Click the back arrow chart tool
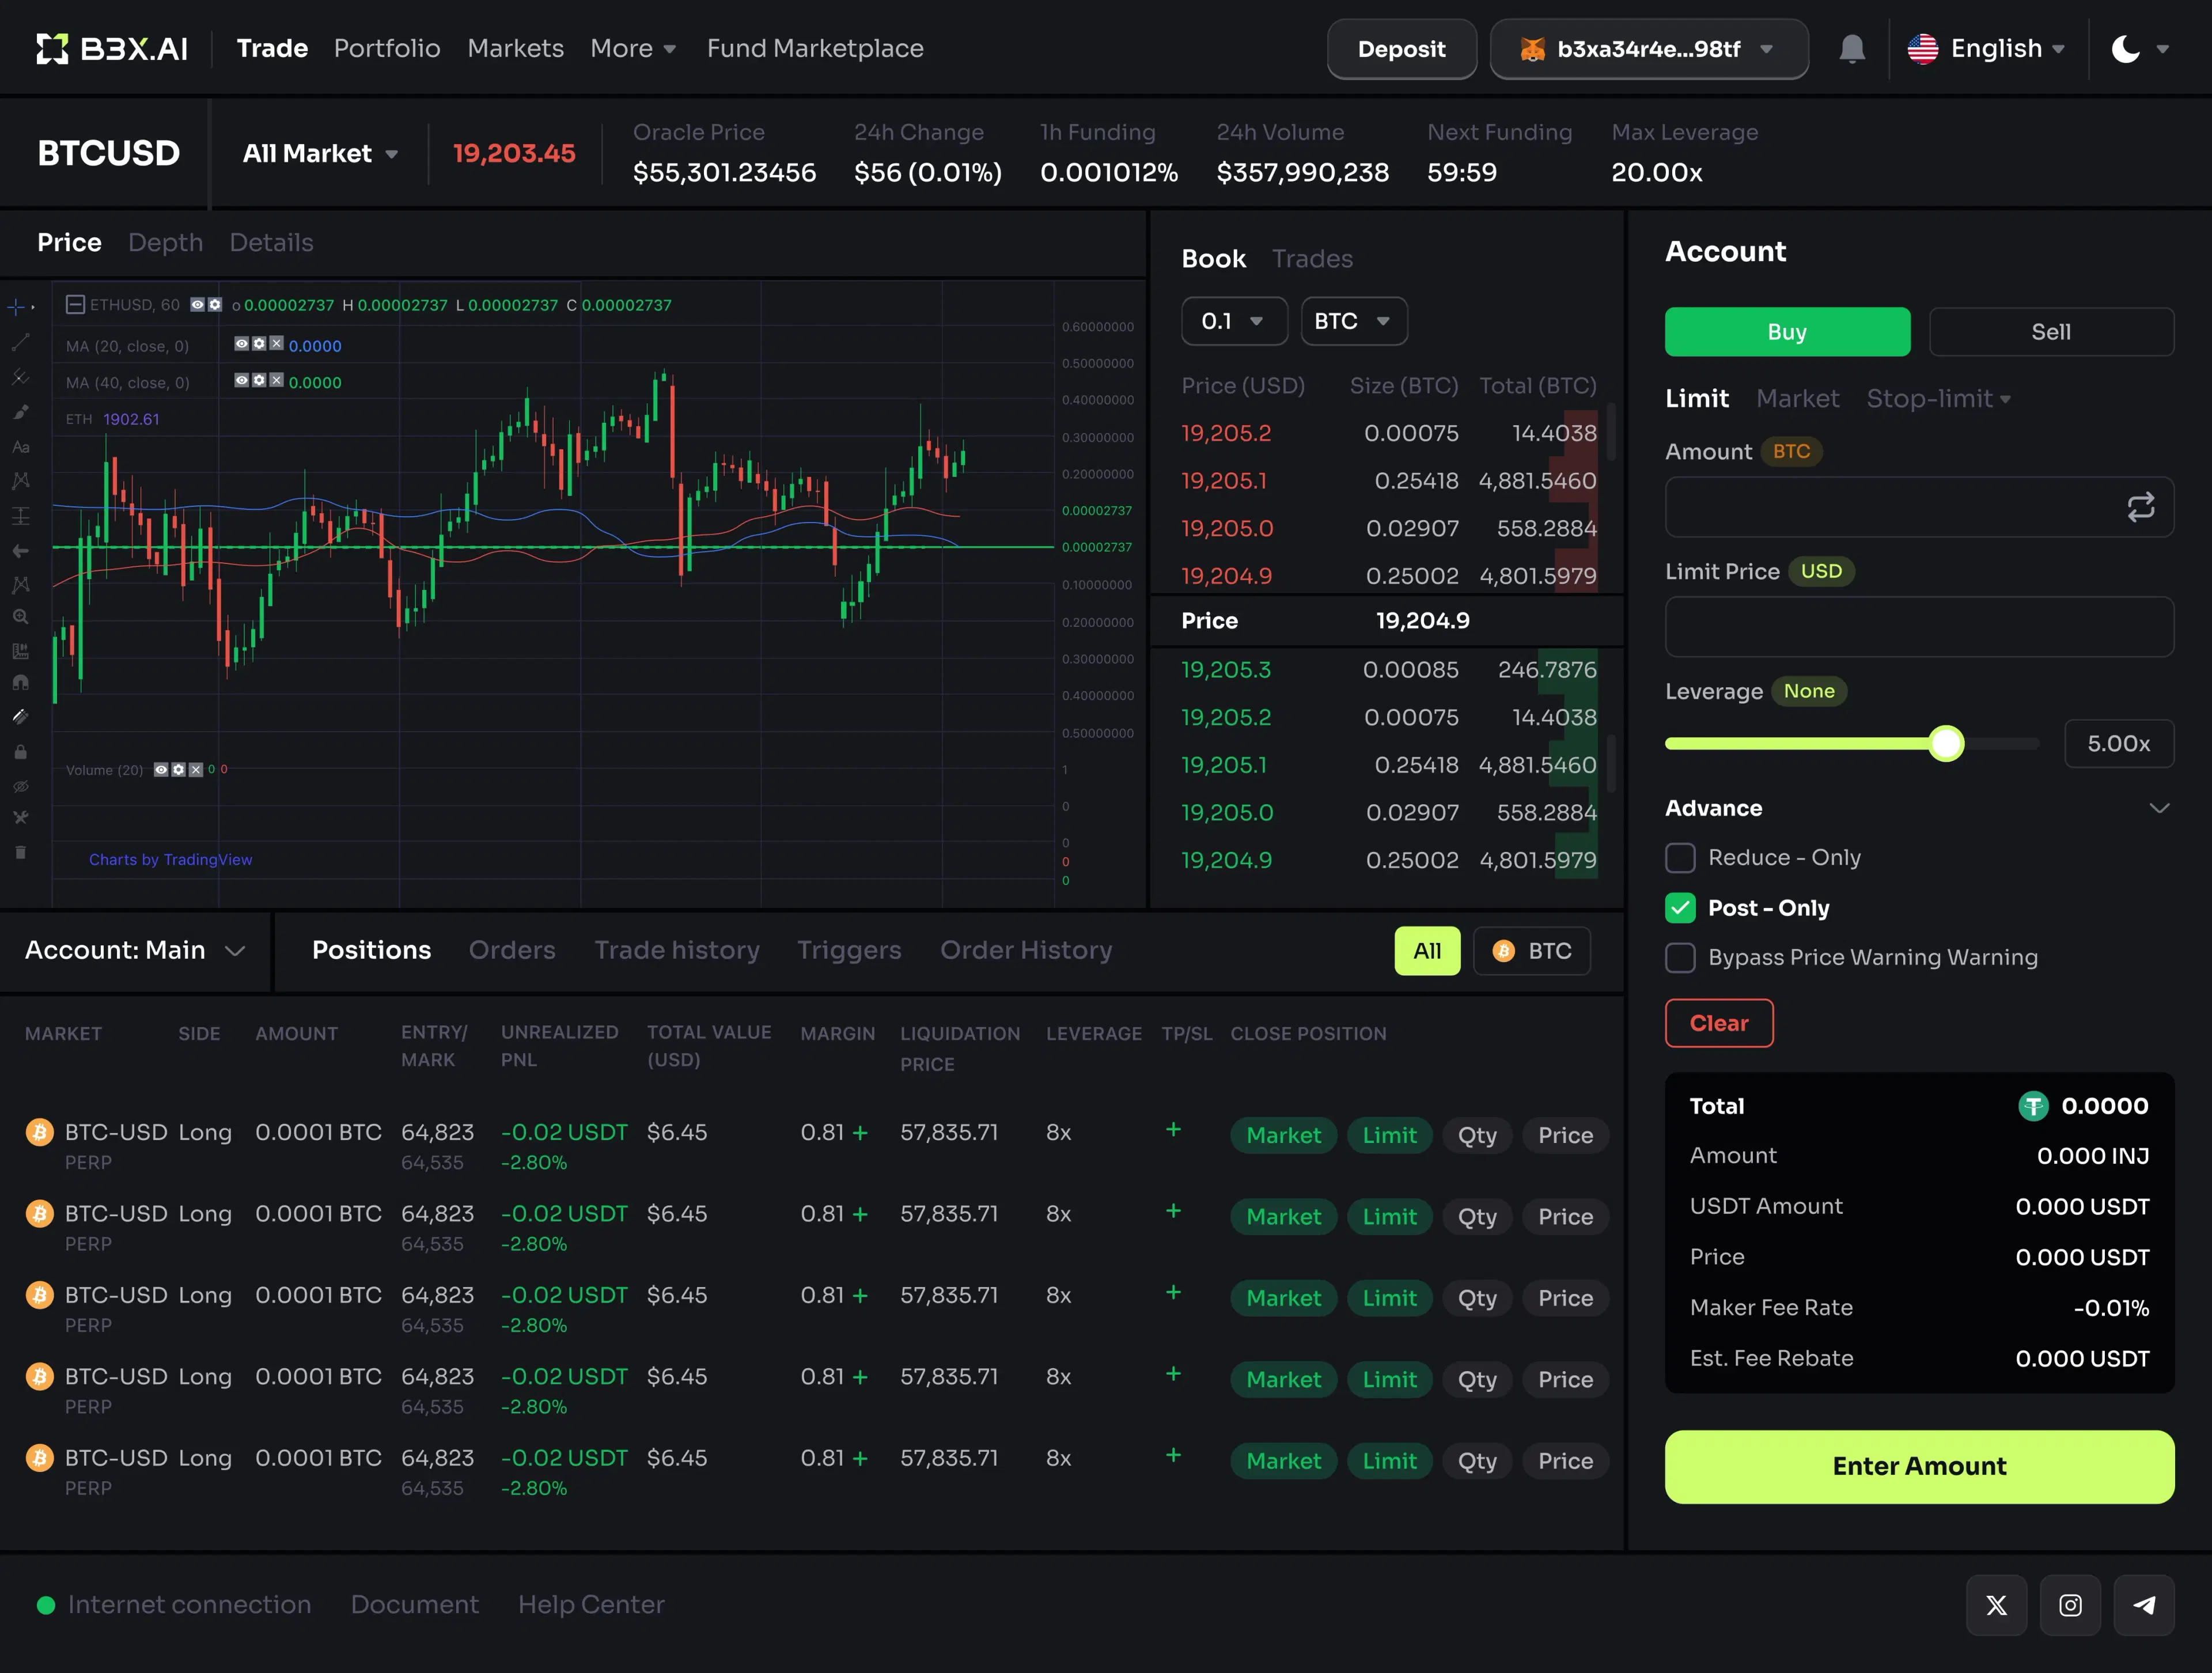Image resolution: width=2212 pixels, height=1673 pixels. [x=20, y=551]
